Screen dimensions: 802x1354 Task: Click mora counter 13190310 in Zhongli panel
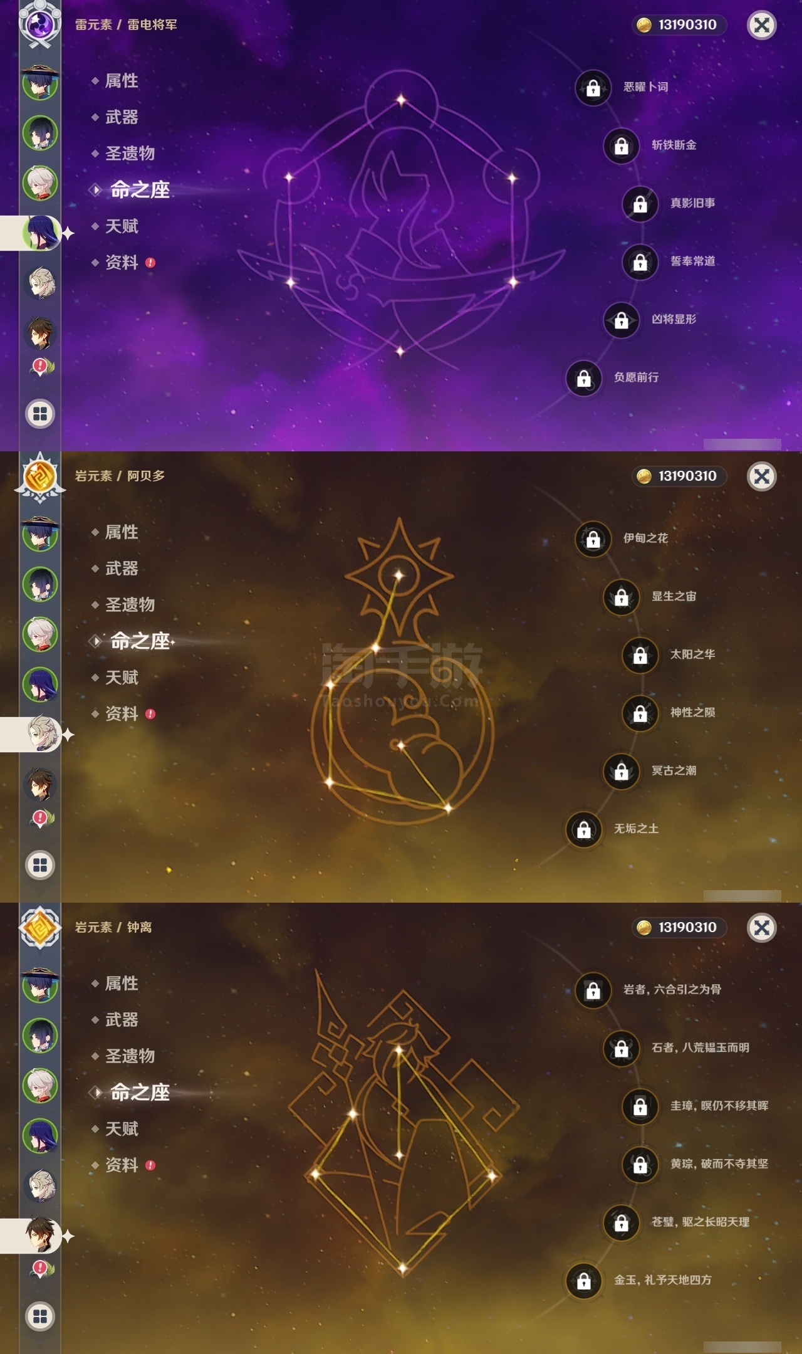[679, 927]
